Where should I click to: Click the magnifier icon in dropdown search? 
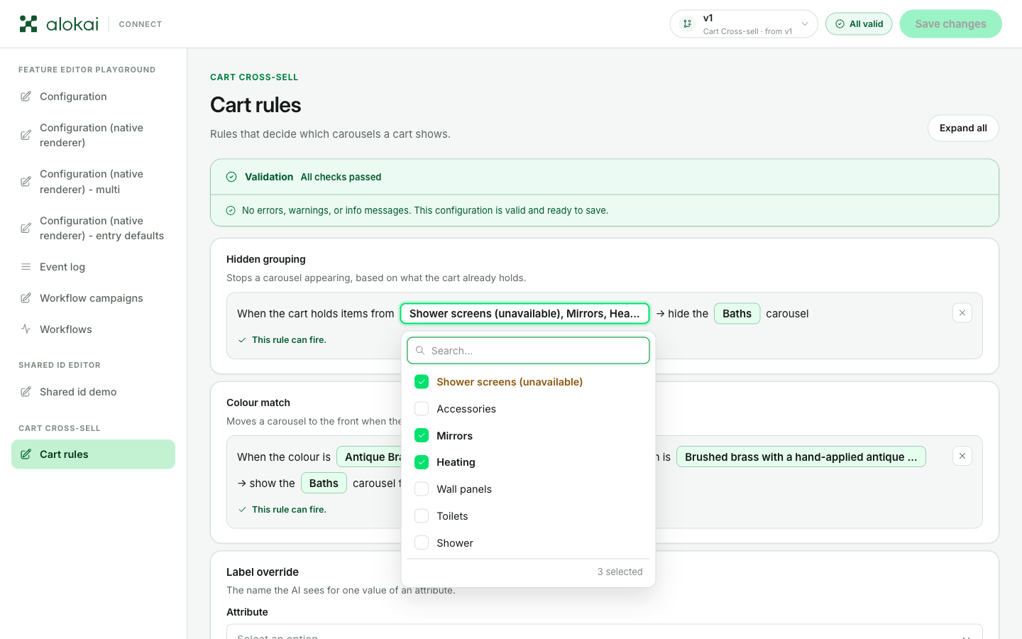pos(420,351)
